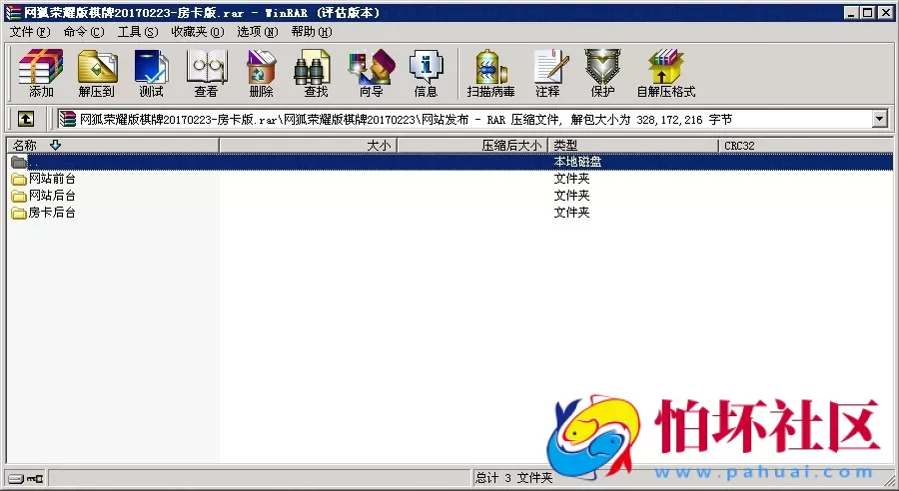Click the 添加 (Add) toolbar icon
Viewport: 899px width, 491px height.
pos(41,73)
